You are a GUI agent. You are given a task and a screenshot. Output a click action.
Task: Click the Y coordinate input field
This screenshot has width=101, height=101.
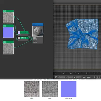(70, 77)
